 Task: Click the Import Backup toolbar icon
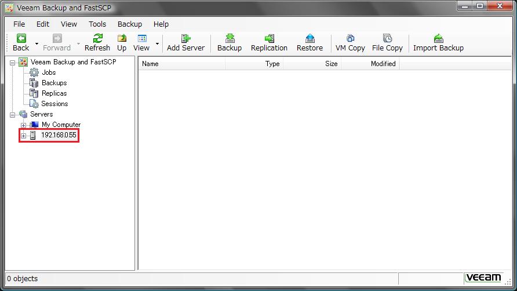click(x=438, y=38)
